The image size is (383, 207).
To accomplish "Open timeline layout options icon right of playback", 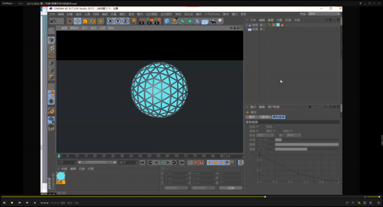I will 240,162.
